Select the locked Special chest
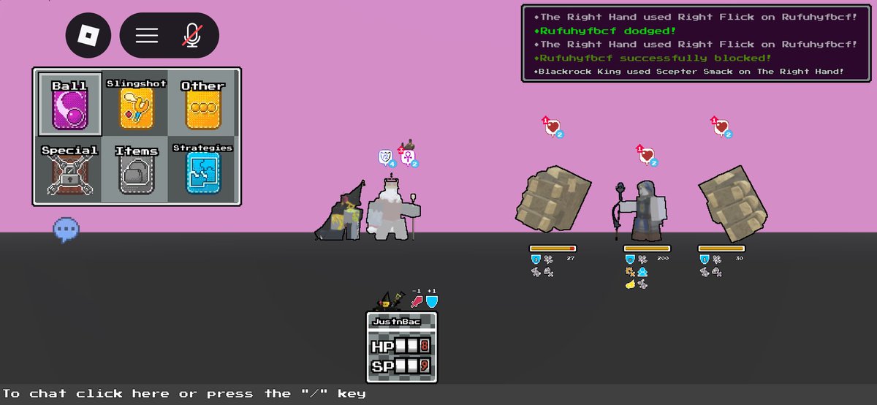The image size is (877, 405). [69, 170]
